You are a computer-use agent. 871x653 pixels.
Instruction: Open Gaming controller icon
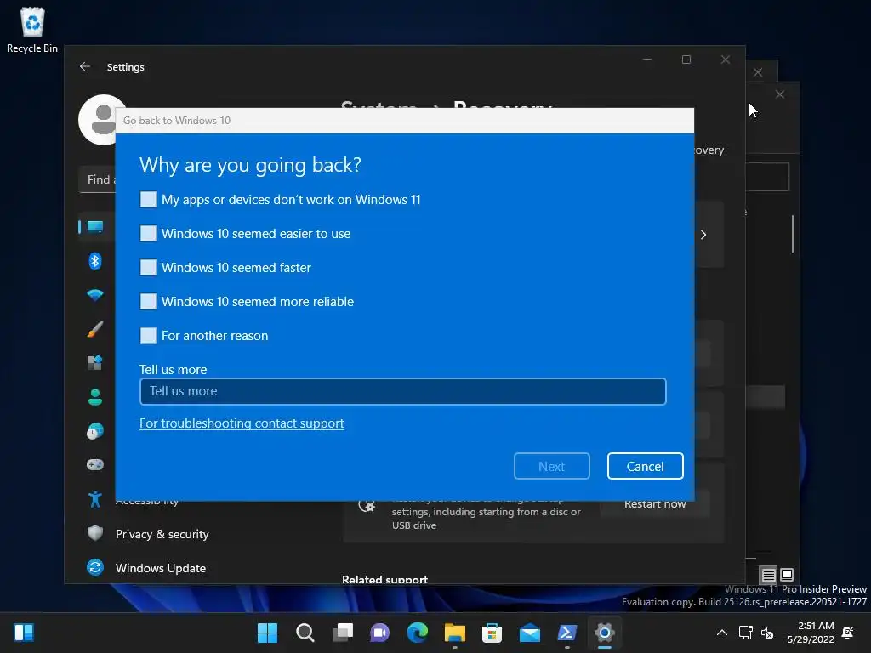click(95, 465)
